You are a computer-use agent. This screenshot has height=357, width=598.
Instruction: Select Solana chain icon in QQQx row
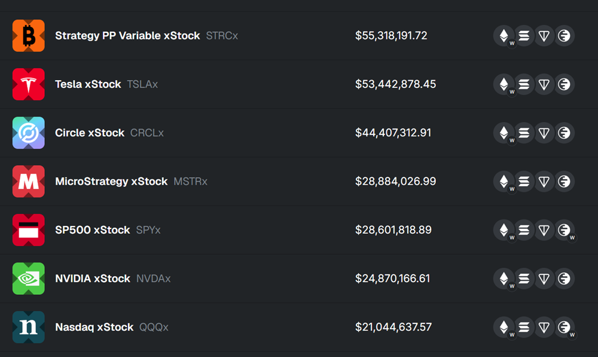524,327
